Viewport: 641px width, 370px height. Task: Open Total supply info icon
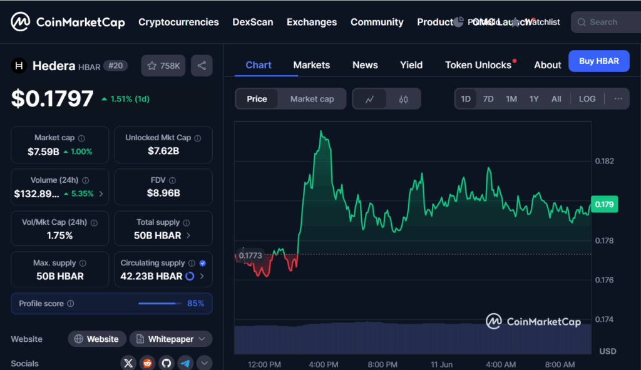[187, 223]
